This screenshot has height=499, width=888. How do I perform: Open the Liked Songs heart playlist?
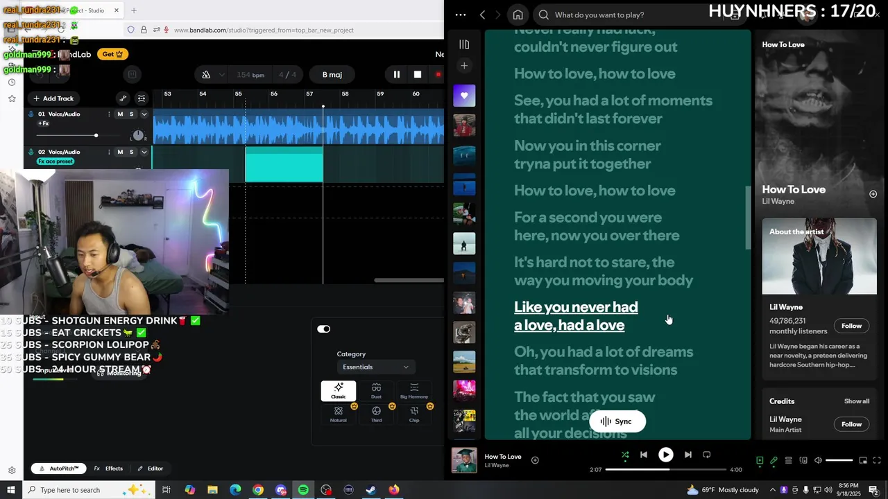(x=464, y=96)
